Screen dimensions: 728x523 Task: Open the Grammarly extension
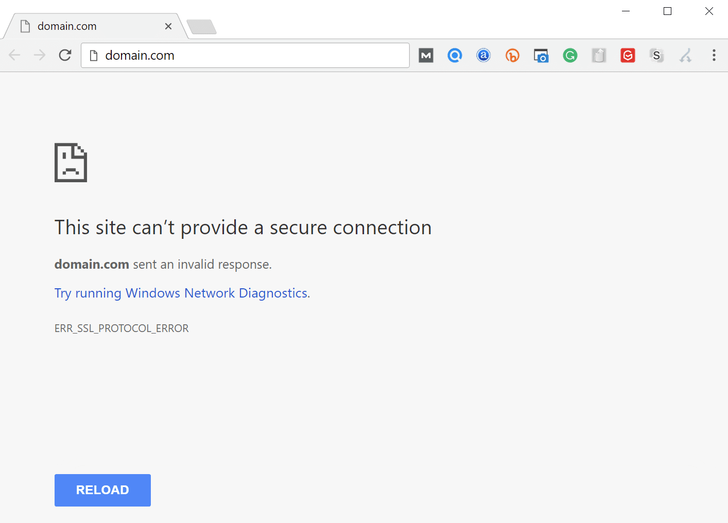[x=570, y=55]
